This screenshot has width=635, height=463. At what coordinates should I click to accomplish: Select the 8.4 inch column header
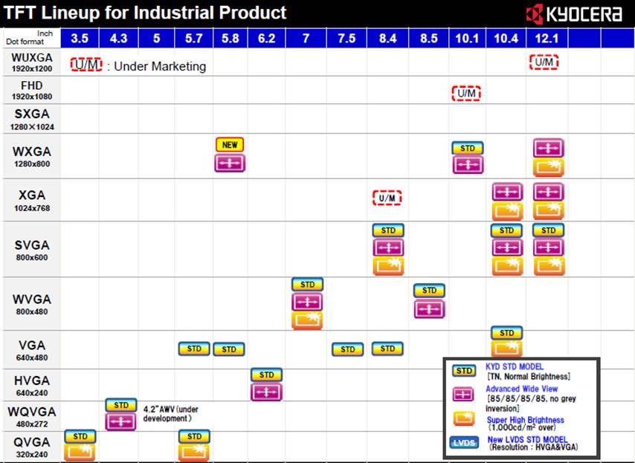coord(387,38)
